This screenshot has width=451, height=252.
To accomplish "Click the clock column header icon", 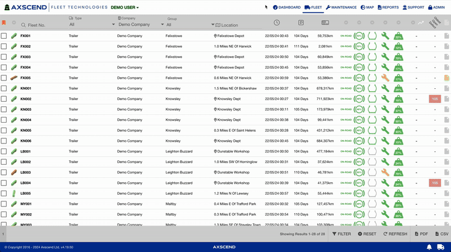I will coord(276,22).
